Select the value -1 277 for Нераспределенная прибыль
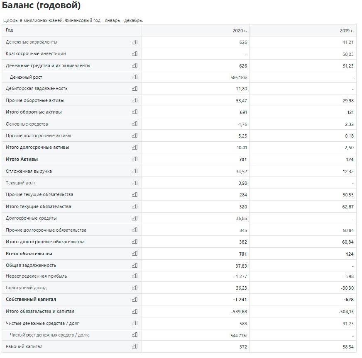This screenshot has width=362, height=358. point(240,276)
